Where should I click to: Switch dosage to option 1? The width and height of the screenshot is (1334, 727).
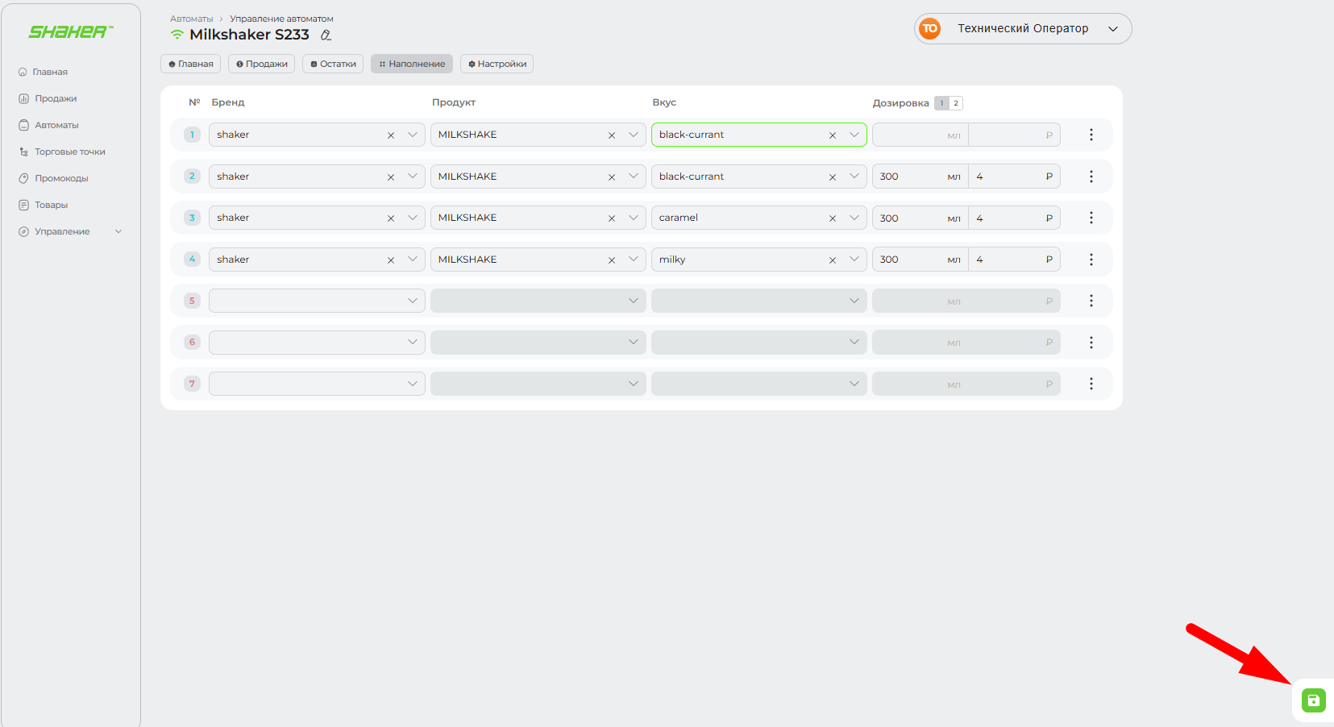click(x=941, y=103)
